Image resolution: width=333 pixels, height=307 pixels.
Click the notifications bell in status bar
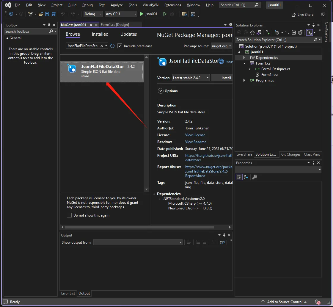(x=317, y=302)
